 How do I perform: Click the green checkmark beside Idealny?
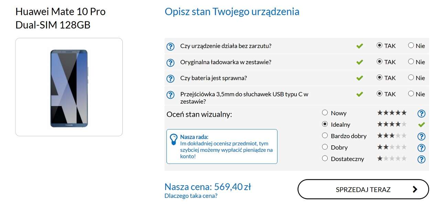(421, 125)
